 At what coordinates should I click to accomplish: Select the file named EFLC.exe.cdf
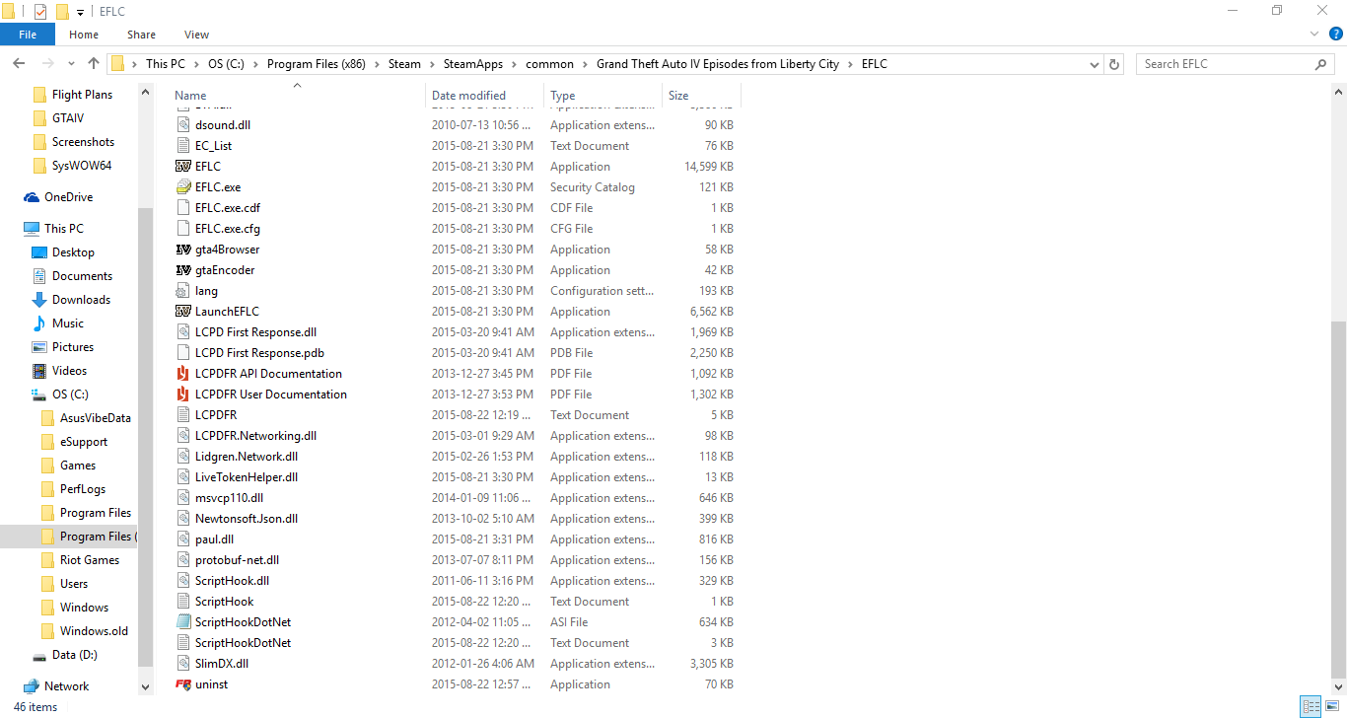click(228, 208)
